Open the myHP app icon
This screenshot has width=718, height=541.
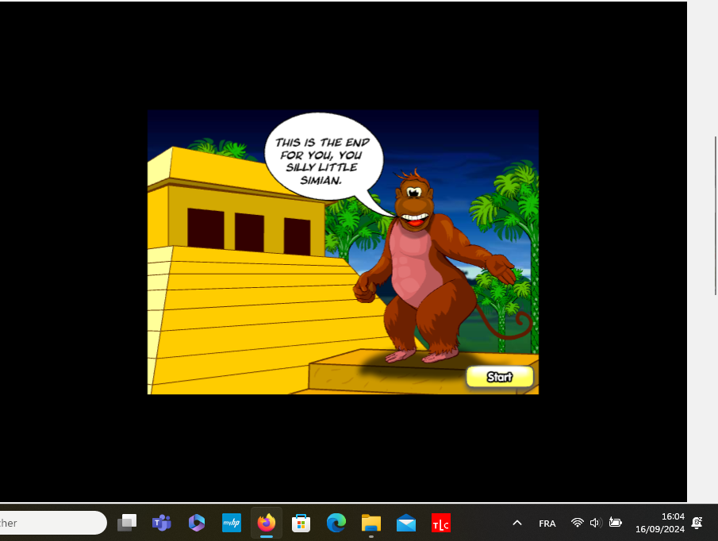tap(232, 523)
